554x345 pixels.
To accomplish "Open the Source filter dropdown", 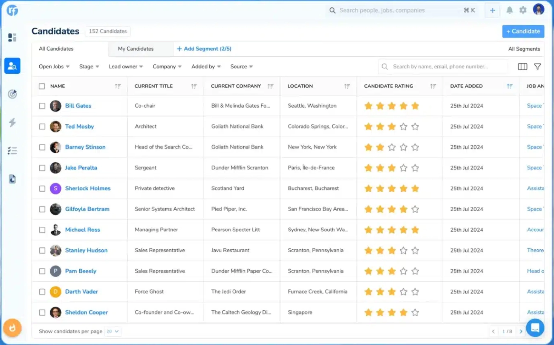I will (242, 67).
